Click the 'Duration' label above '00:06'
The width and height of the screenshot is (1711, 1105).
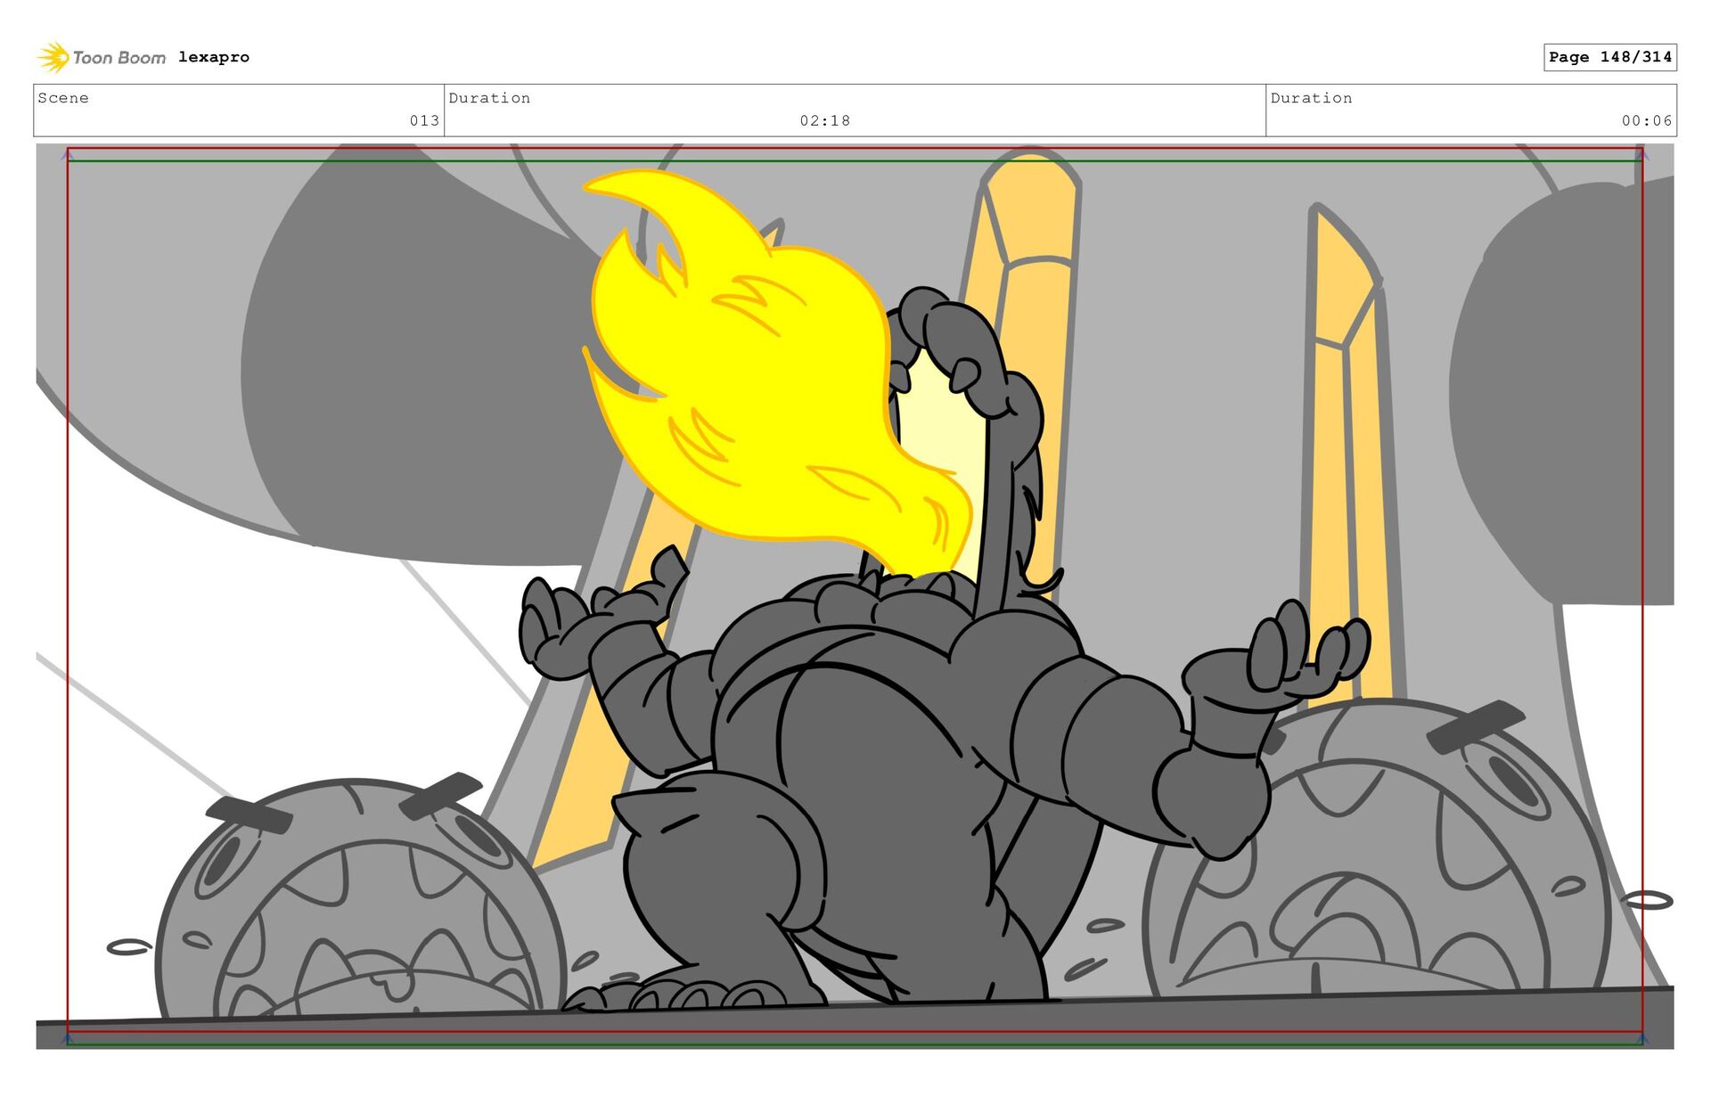pyautogui.click(x=1311, y=98)
